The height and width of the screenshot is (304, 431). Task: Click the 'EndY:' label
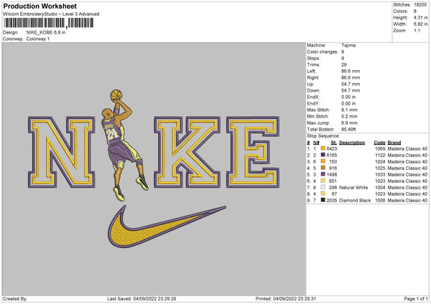[313, 104]
